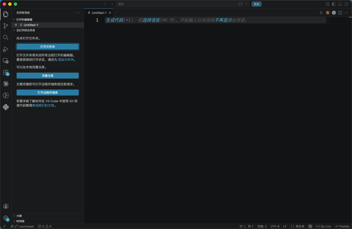Click the Copilot status icon in status bar
352x229 pixels.
coord(310,226)
